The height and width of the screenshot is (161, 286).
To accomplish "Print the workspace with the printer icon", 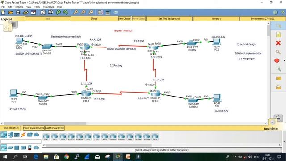I will click(x=26, y=13).
